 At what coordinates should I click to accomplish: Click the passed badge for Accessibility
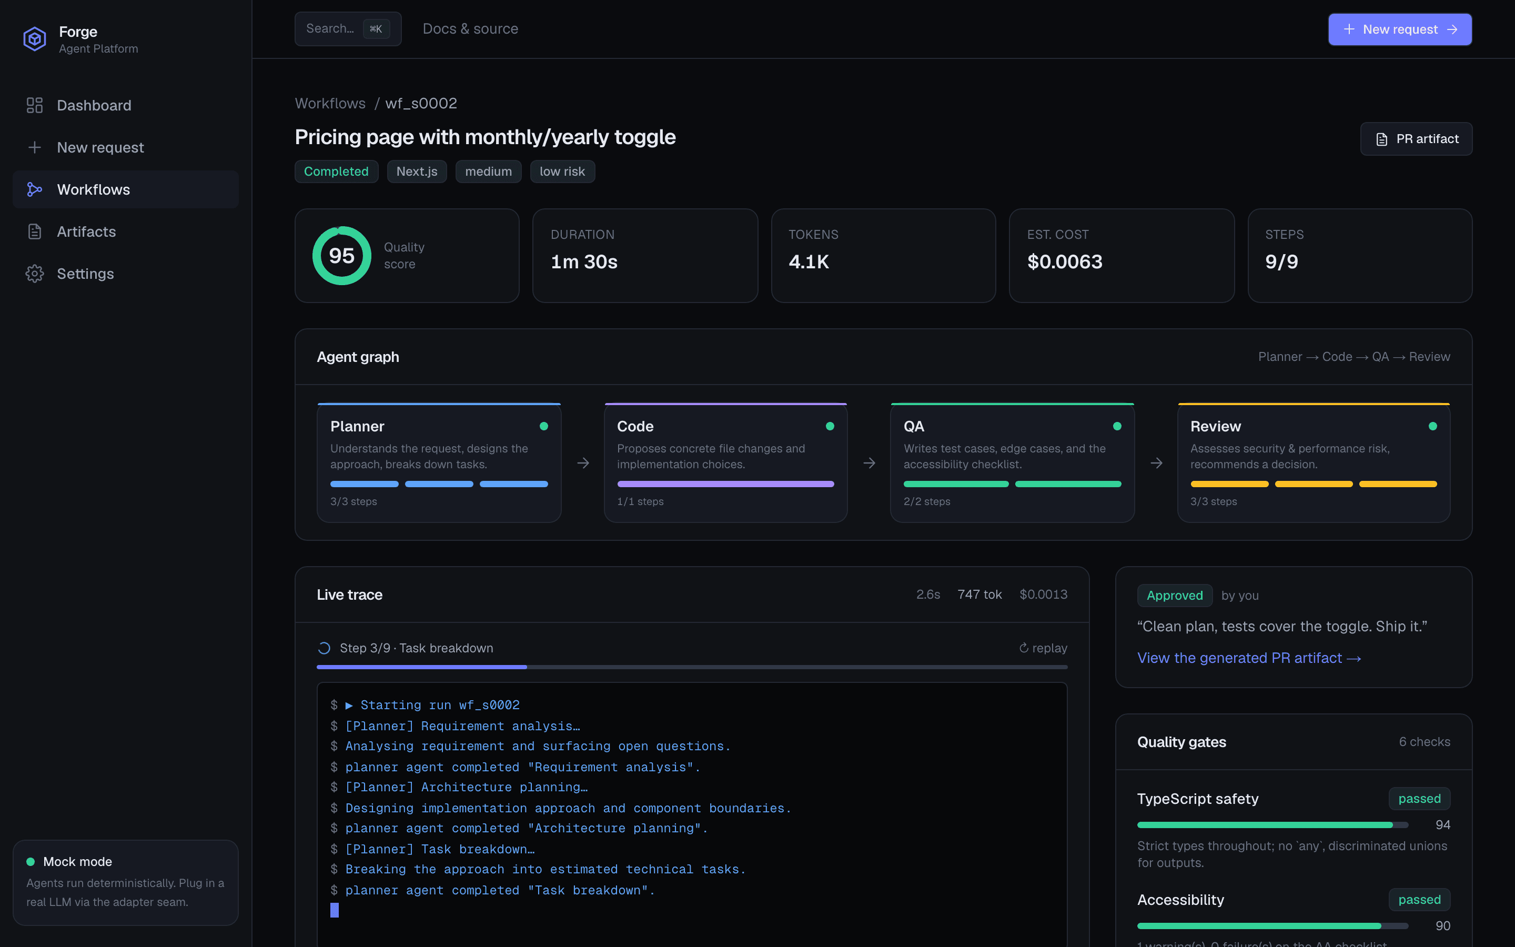coord(1419,900)
